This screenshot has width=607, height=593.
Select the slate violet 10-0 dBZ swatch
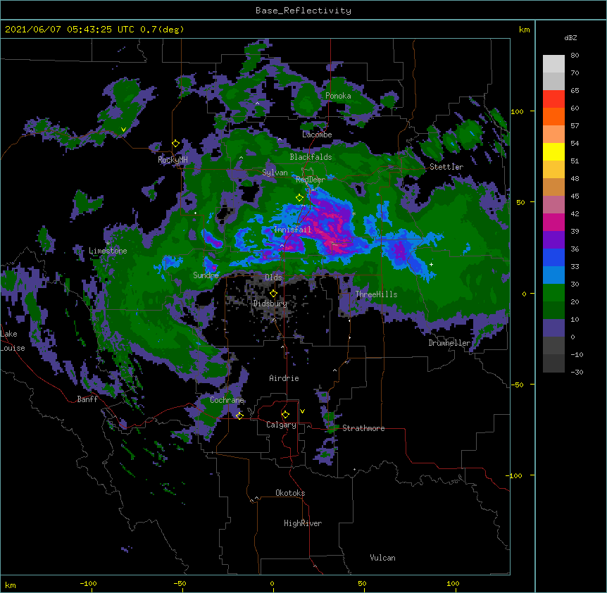553,328
